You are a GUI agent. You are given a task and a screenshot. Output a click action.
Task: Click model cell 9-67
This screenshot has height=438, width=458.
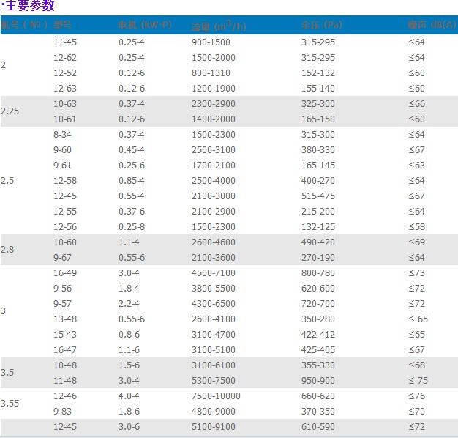pos(62,258)
